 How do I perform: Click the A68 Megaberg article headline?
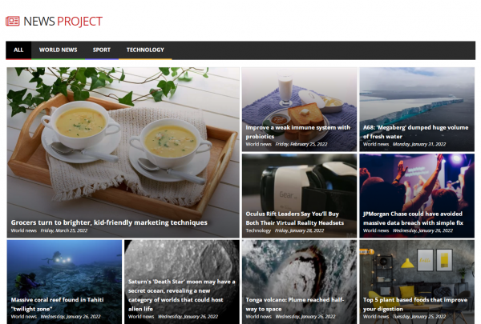pyautogui.click(x=415, y=132)
